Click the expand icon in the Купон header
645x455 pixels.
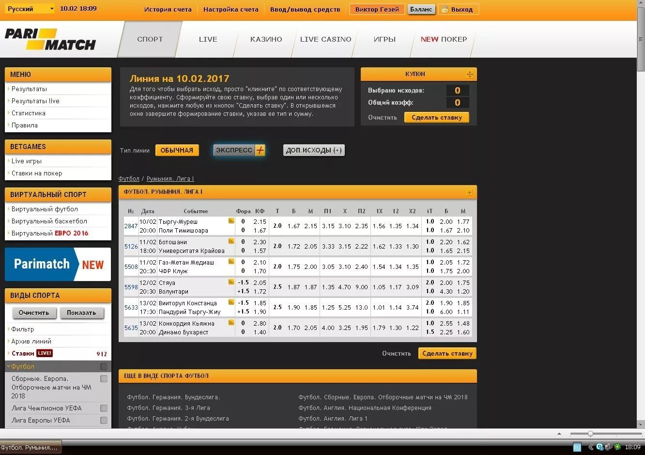click(x=470, y=74)
